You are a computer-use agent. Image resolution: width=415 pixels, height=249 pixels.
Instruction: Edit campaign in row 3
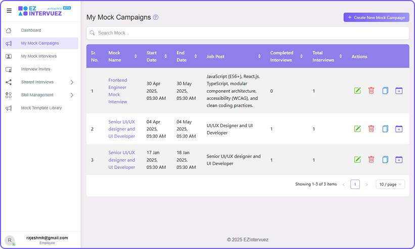coord(357,160)
